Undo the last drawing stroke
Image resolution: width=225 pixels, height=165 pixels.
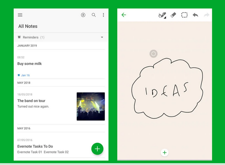point(196,15)
